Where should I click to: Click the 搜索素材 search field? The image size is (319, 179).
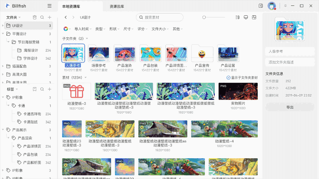(x=159, y=18)
